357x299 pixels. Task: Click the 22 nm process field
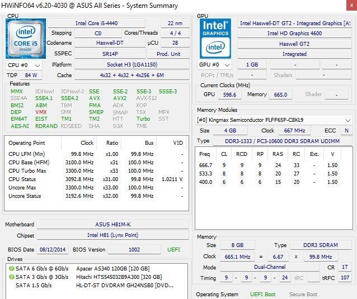[175, 23]
